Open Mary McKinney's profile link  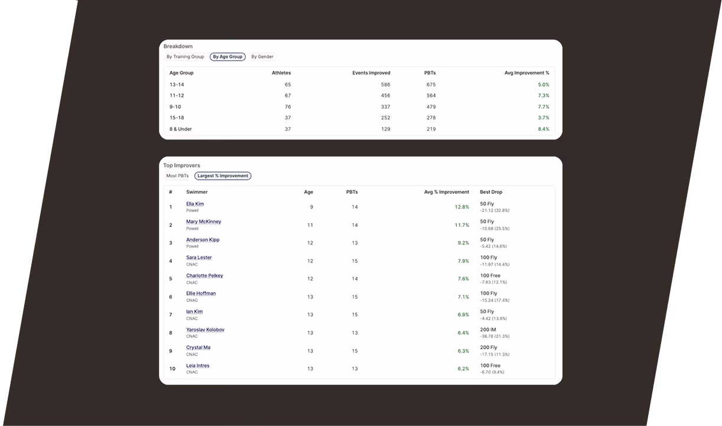coord(204,222)
